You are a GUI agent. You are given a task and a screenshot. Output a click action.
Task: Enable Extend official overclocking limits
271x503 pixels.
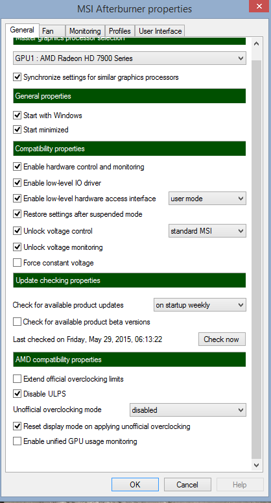click(x=18, y=379)
